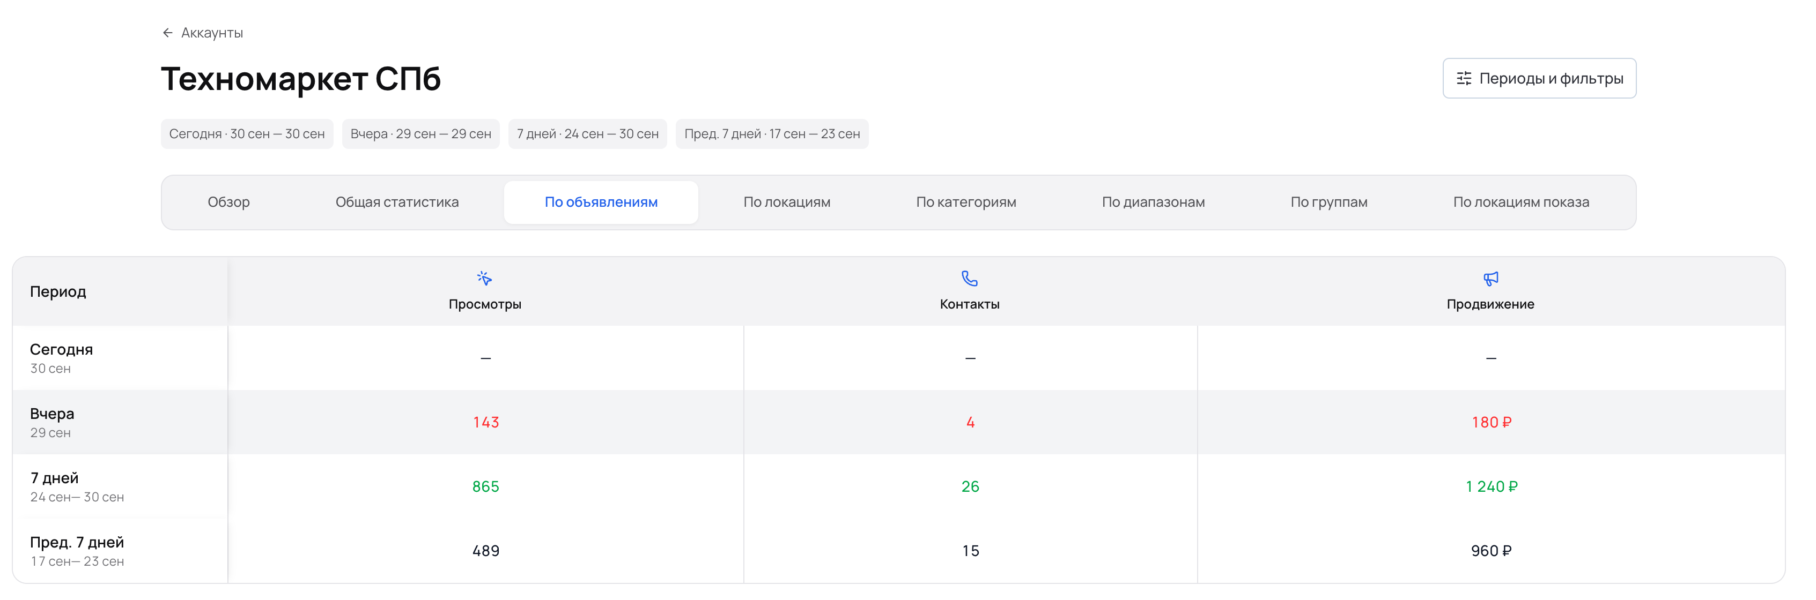
Task: Click the contacts value 4
Action: [x=970, y=423]
